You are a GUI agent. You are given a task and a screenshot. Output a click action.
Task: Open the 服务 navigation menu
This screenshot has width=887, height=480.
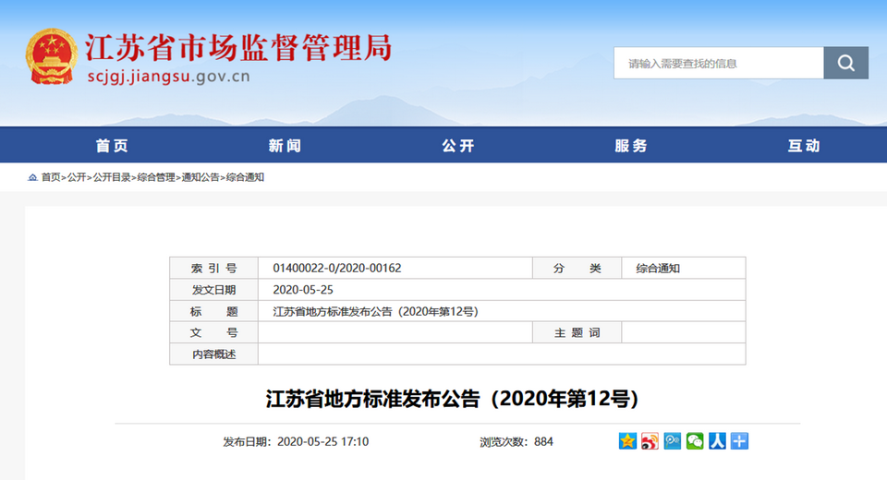[631, 146]
